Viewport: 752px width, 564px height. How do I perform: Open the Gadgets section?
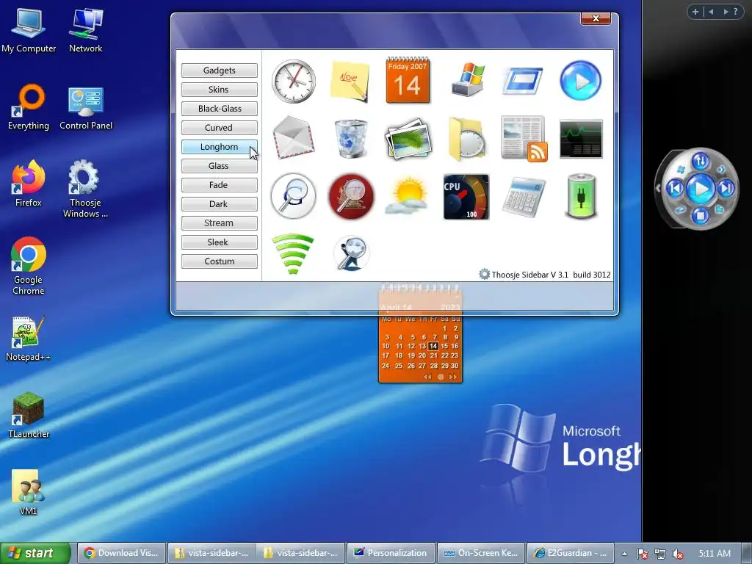click(219, 70)
